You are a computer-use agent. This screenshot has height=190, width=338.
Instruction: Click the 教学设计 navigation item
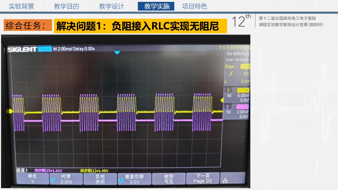(x=112, y=6)
